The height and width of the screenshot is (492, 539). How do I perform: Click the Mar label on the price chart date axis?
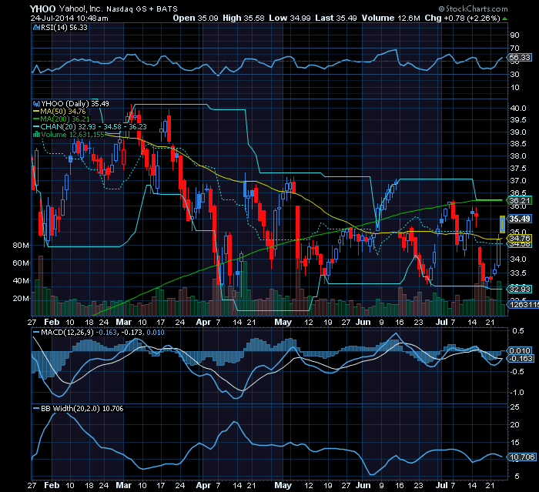click(x=124, y=322)
